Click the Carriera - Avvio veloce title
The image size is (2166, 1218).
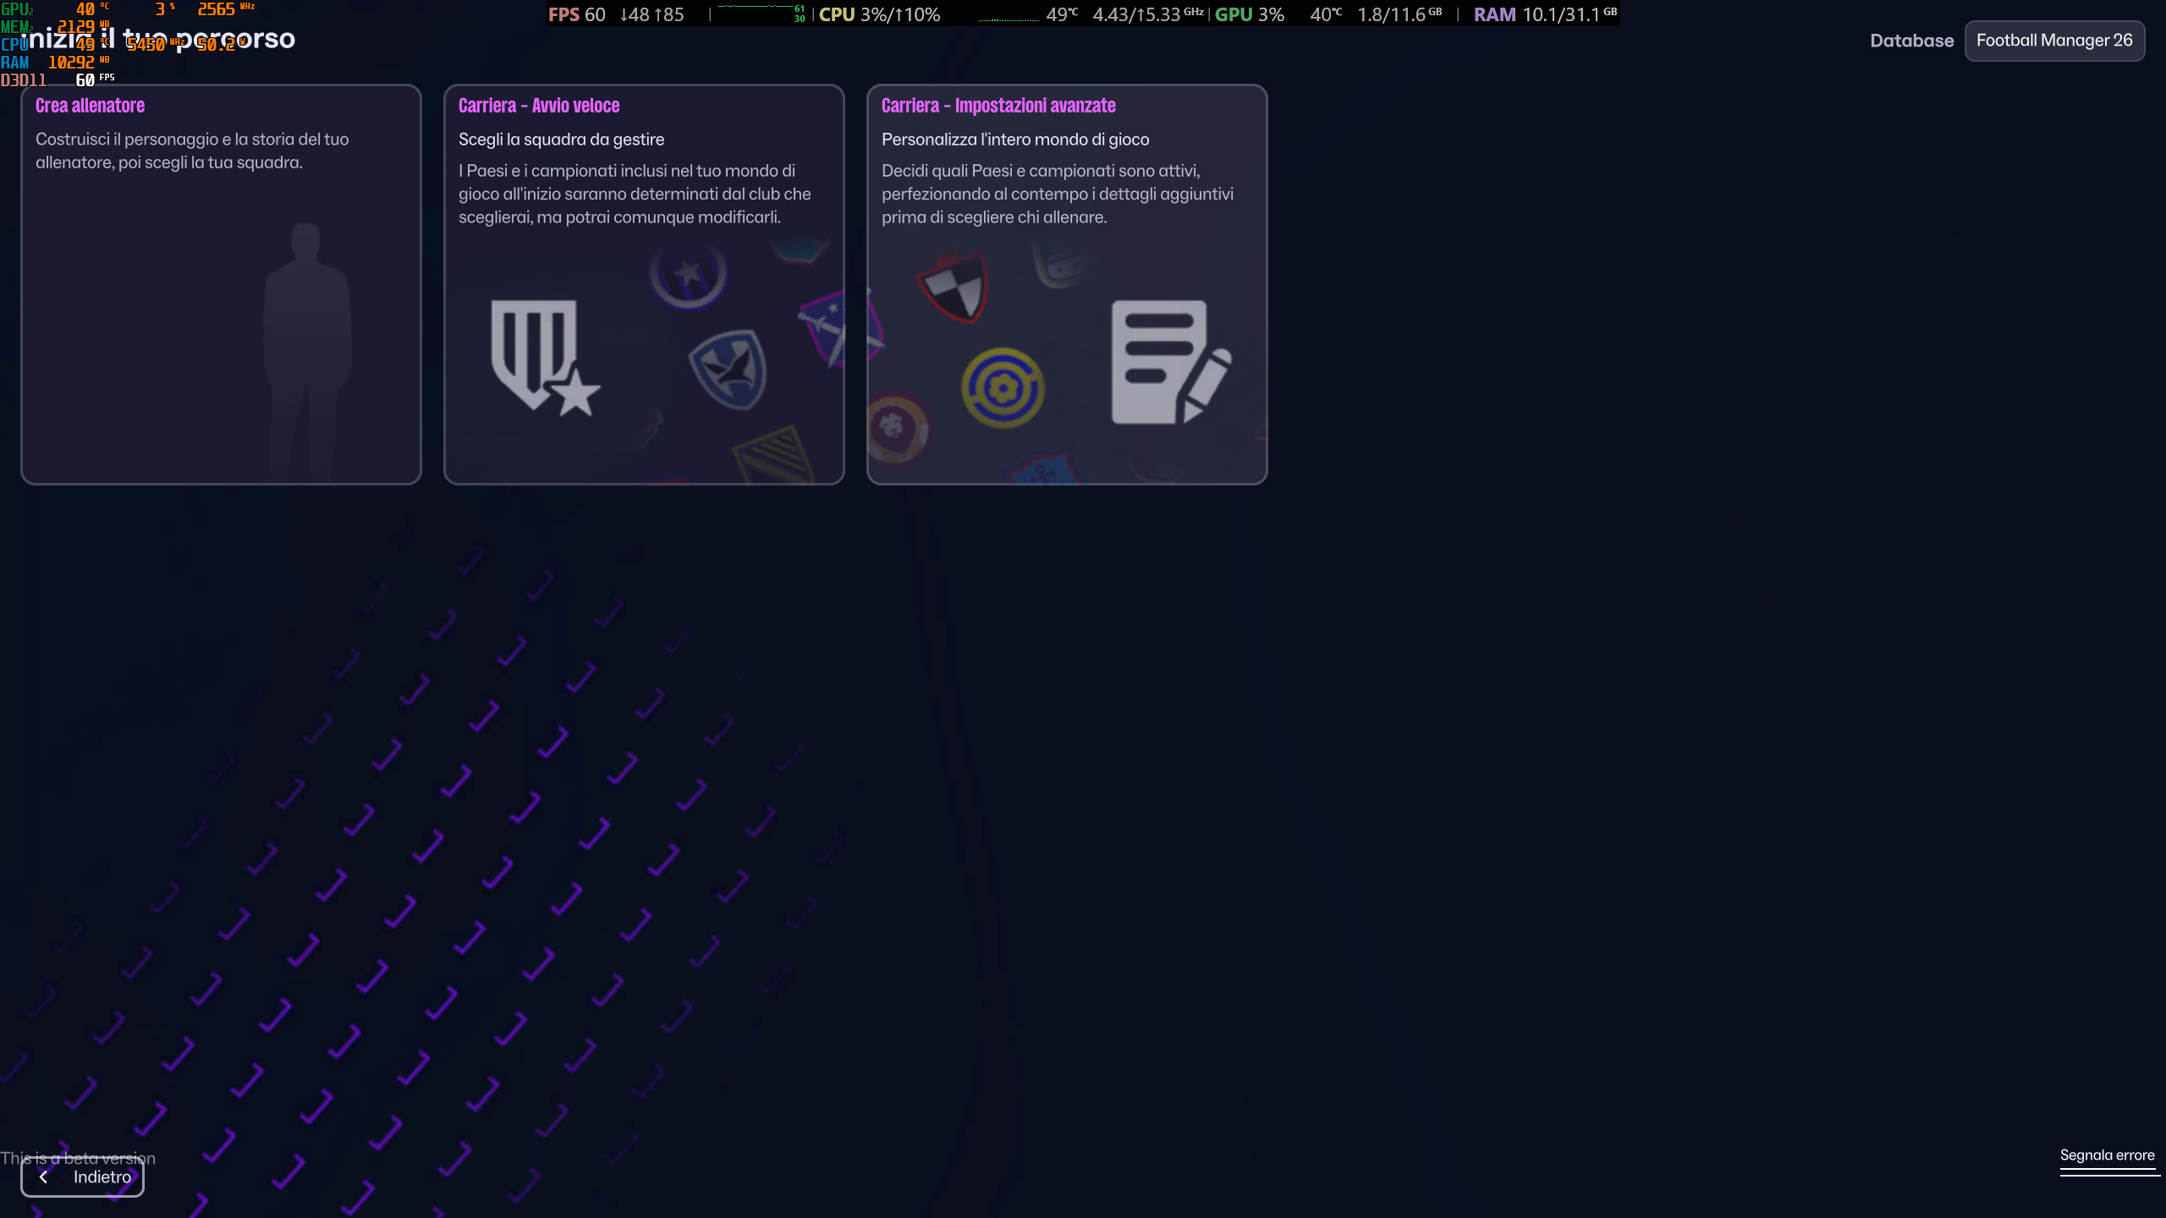point(539,106)
